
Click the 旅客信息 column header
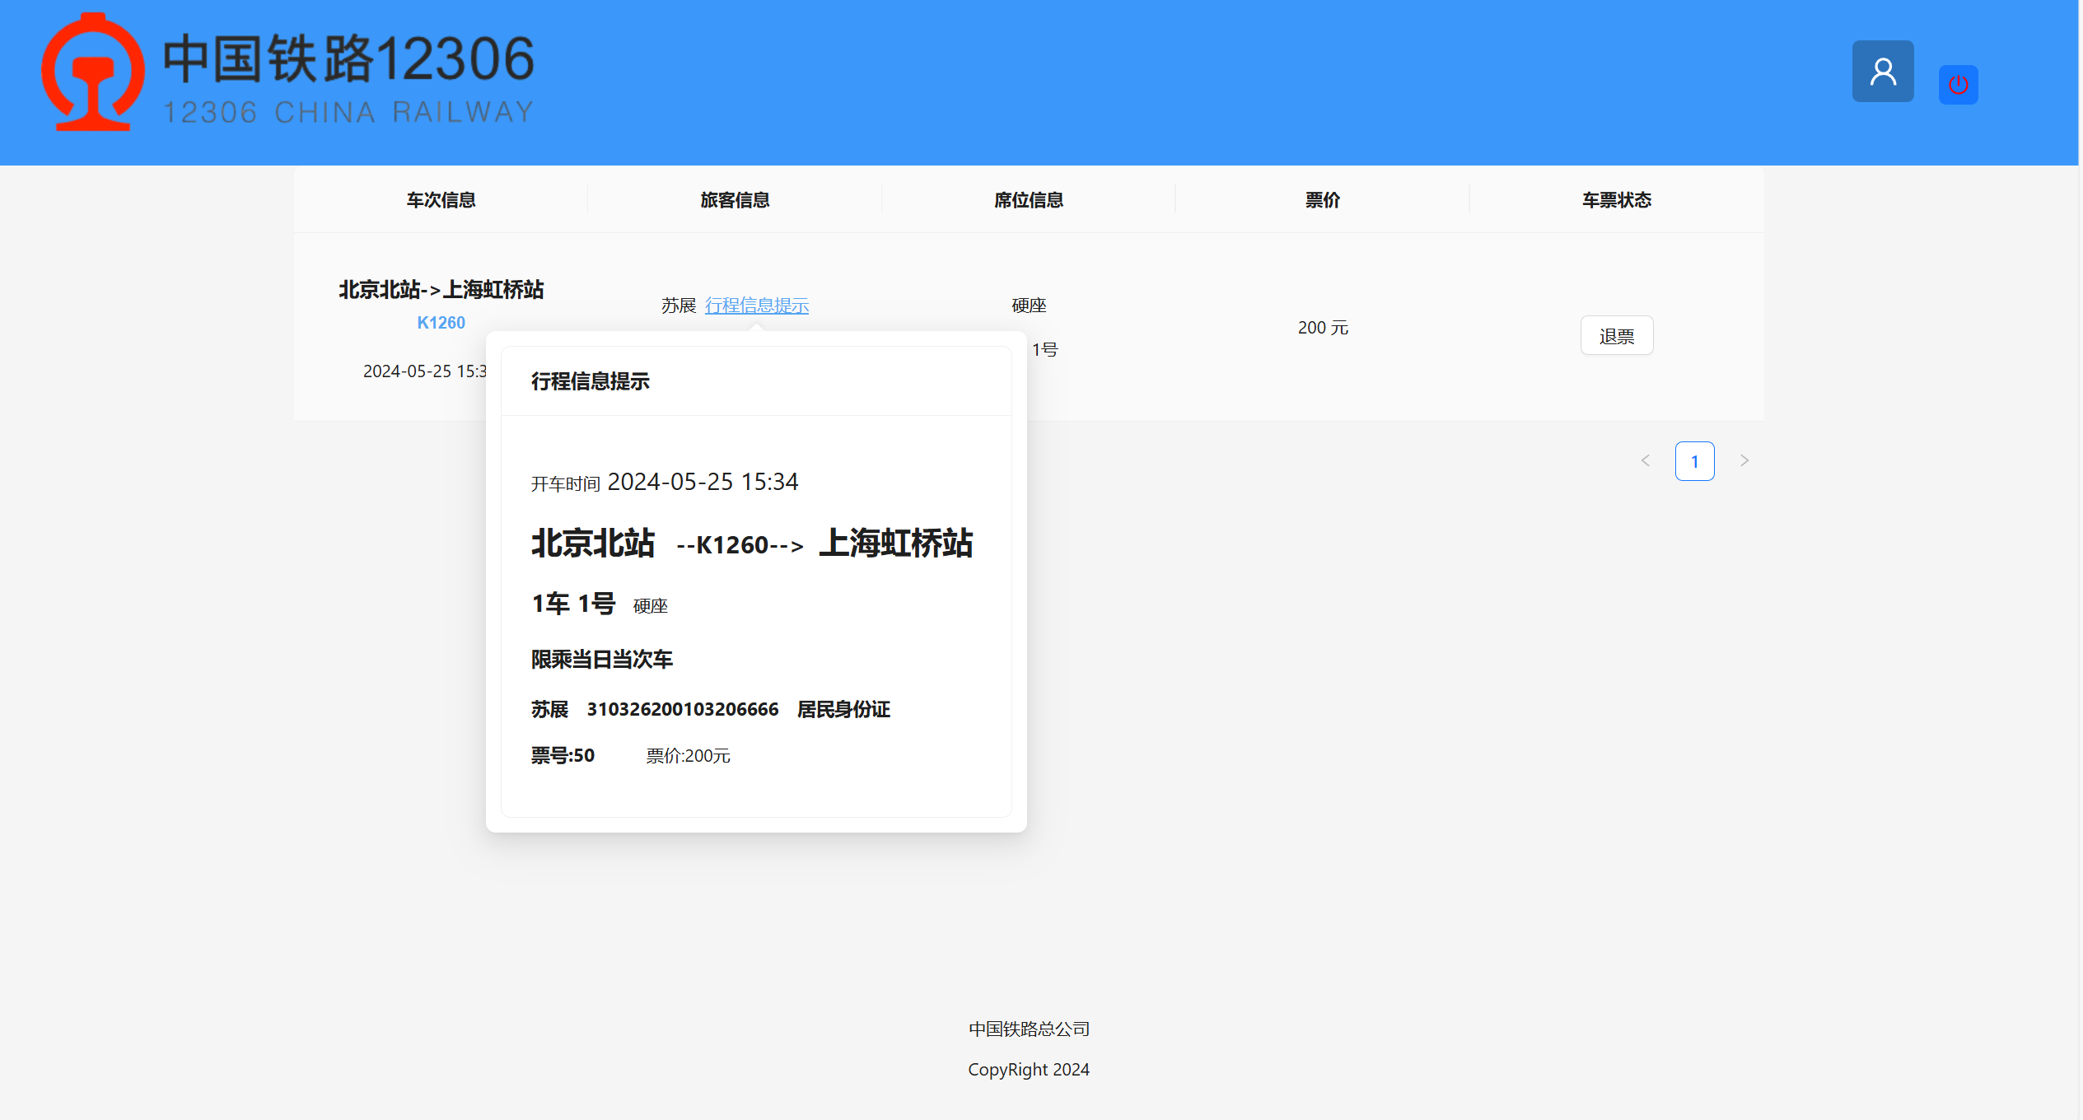click(736, 200)
